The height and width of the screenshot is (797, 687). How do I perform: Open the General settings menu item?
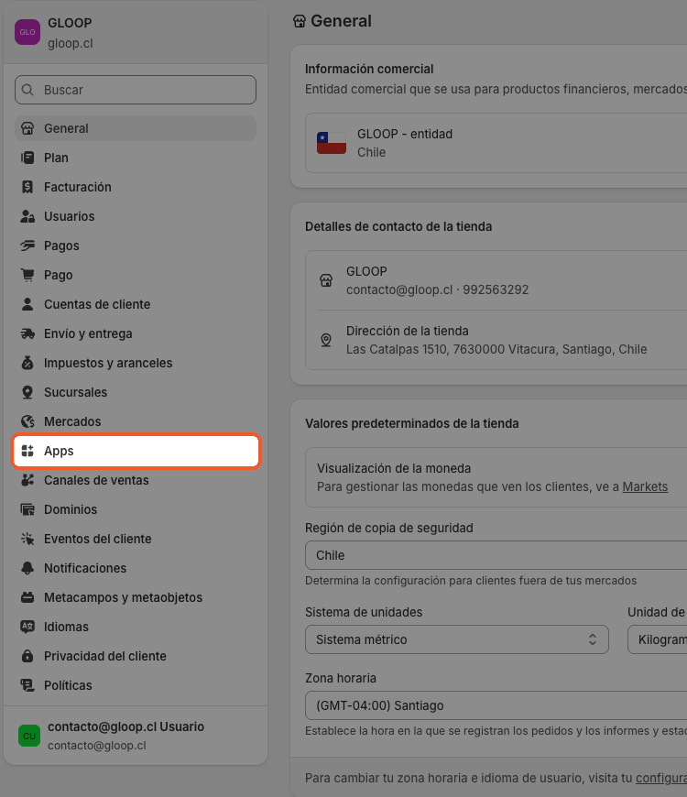136,128
